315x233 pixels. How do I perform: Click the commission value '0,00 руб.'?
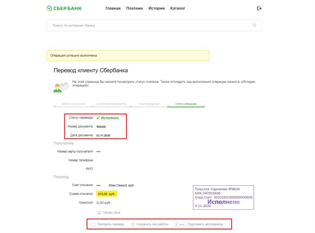pyautogui.click(x=103, y=203)
